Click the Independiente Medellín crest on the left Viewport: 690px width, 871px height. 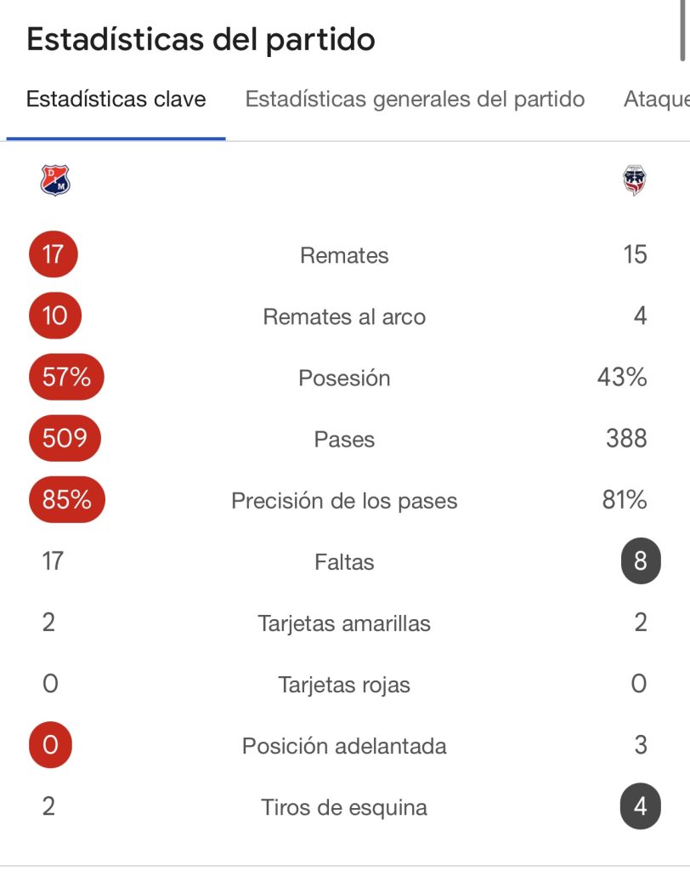coord(55,180)
